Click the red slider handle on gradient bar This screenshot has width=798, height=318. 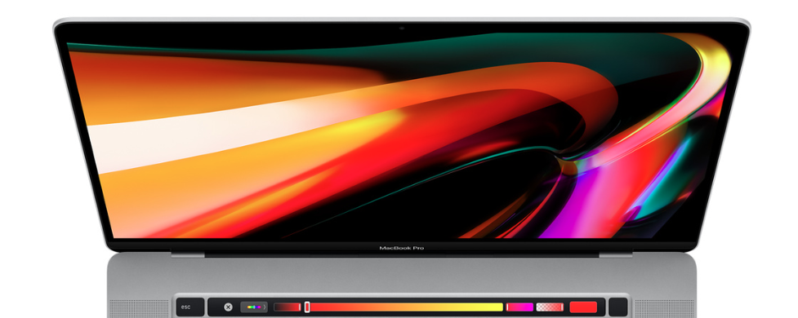point(307,307)
